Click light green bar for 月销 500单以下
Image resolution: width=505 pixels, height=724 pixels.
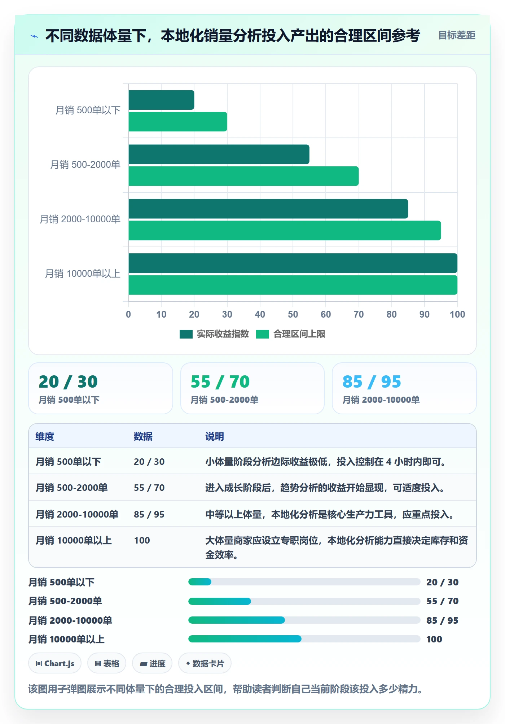[x=178, y=122]
